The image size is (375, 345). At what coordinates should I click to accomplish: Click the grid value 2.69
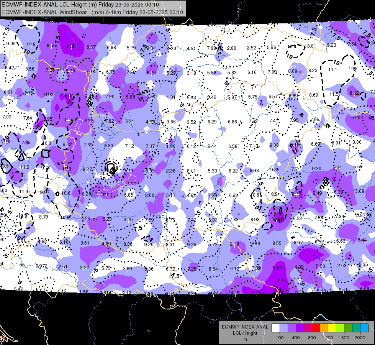tap(127, 268)
